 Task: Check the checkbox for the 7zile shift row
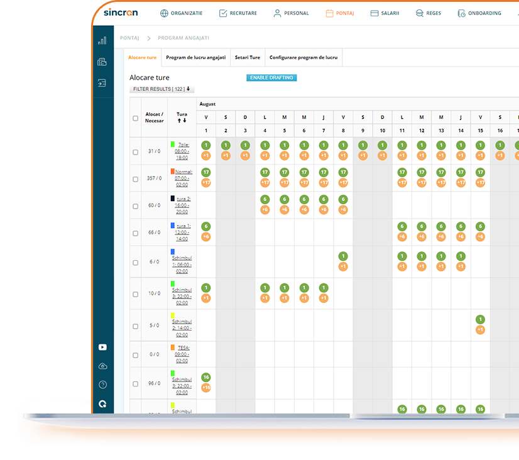click(135, 151)
